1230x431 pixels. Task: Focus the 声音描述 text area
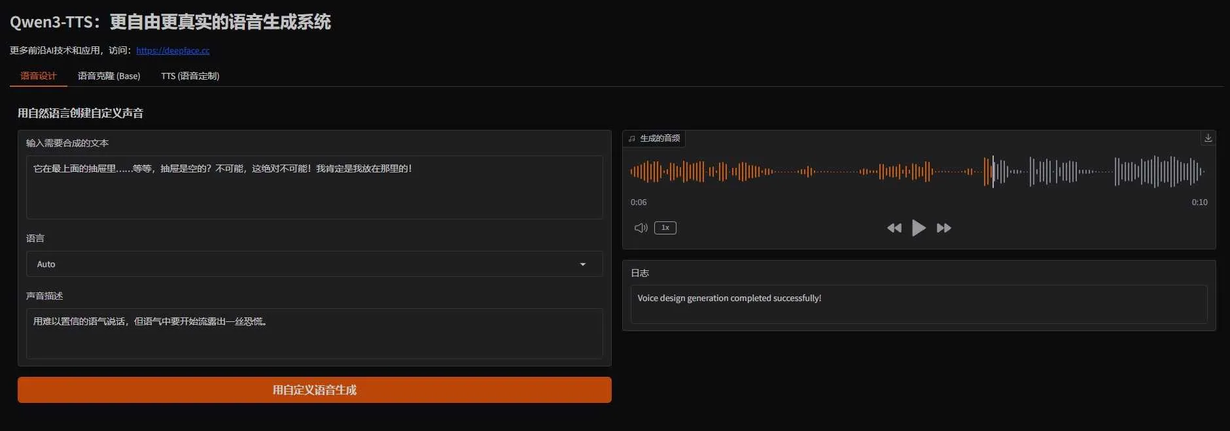coord(314,333)
